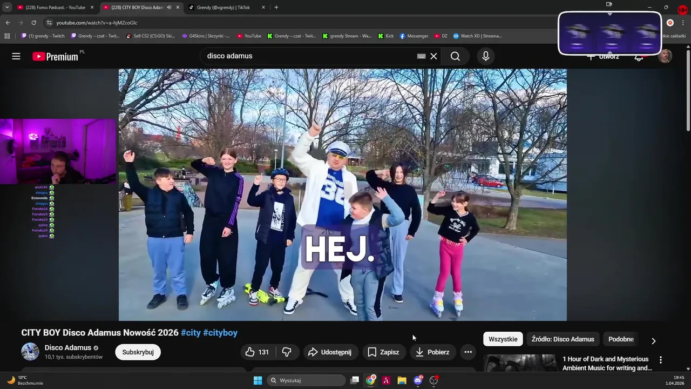The height and width of the screenshot is (389, 691).
Task: Clear the search text with the X icon
Action: click(x=433, y=56)
